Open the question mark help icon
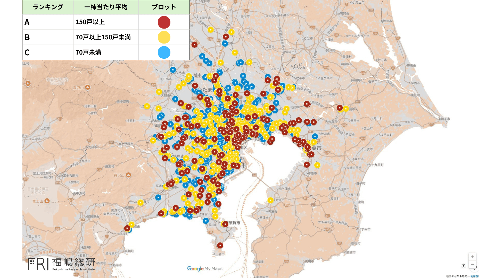 tap(463, 265)
